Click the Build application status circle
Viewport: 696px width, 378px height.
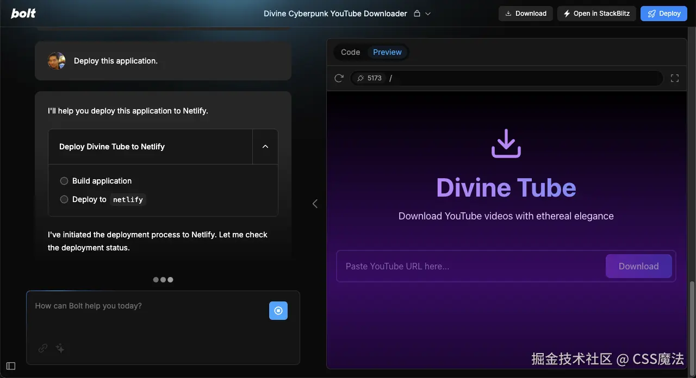[64, 181]
